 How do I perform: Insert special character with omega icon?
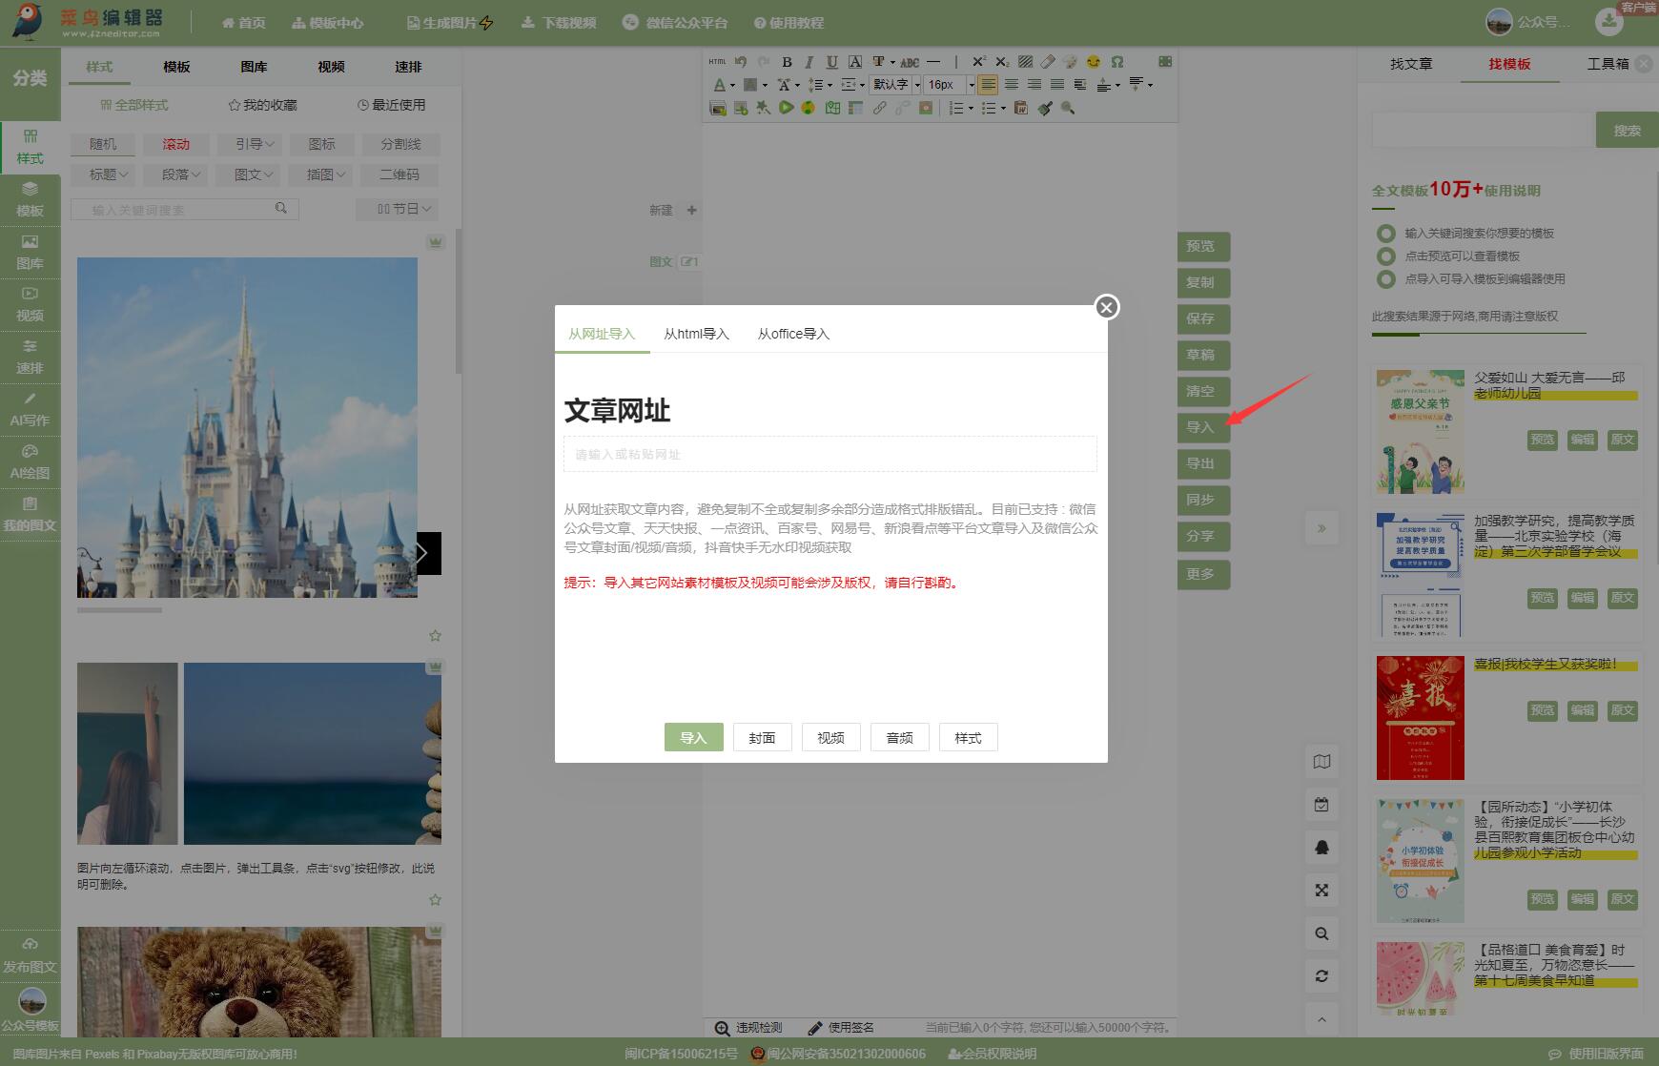pyautogui.click(x=1117, y=62)
